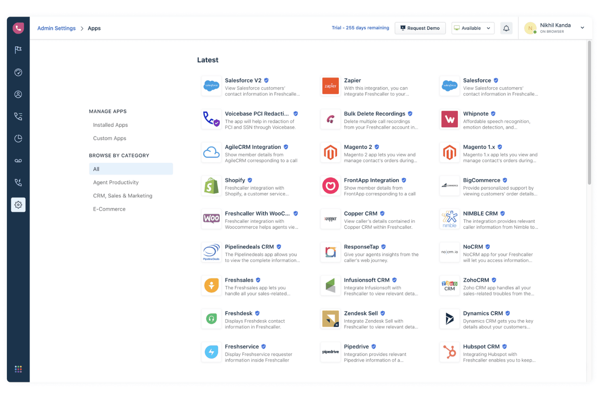Image resolution: width=599 pixels, height=399 pixels.
Task: Click the Freshcaller phone logo icon
Action: click(18, 28)
